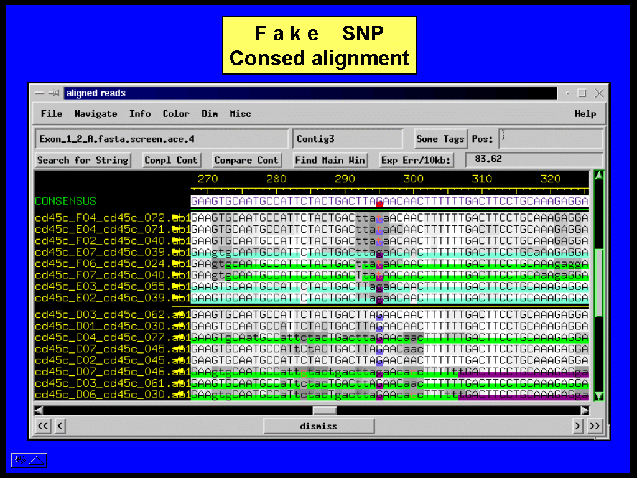Step left with the single-left arrow button
Screen dimensions: 637x478
tap(60, 426)
